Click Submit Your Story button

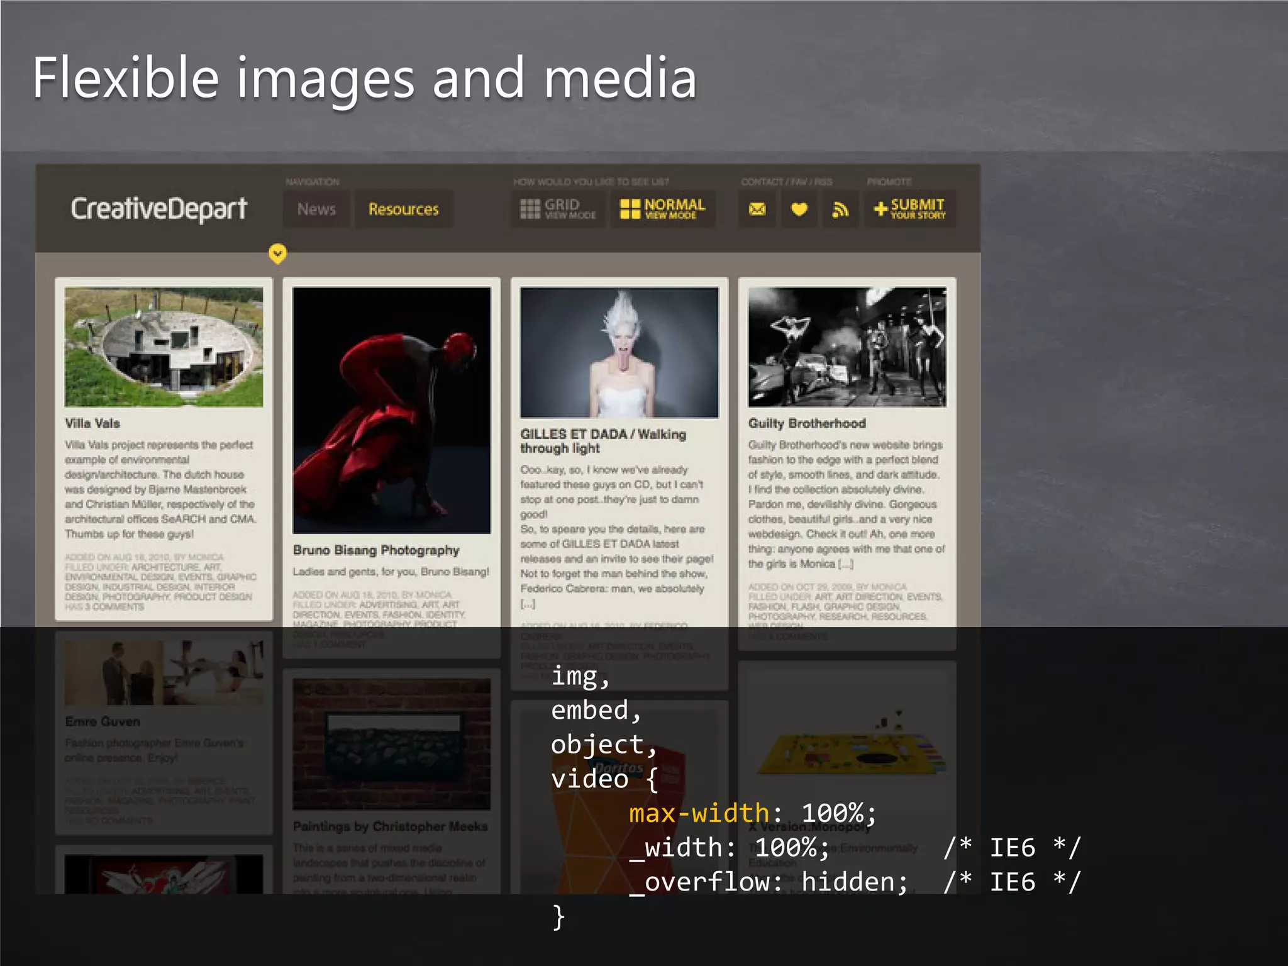click(910, 209)
